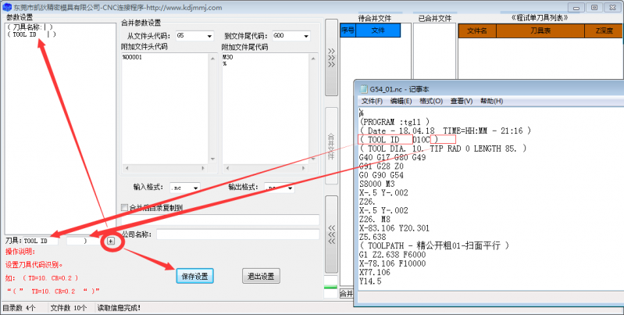
Task: Toggle the 合并后目录复制到 checkbox
Action: click(124, 207)
